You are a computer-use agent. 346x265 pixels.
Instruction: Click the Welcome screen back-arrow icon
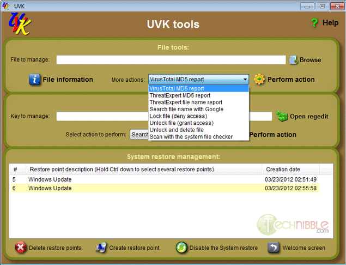(274, 248)
